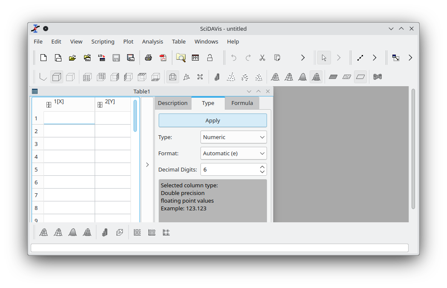This screenshot has width=447, height=288.
Task: Select the line drawing tool icon
Action: pos(360,58)
